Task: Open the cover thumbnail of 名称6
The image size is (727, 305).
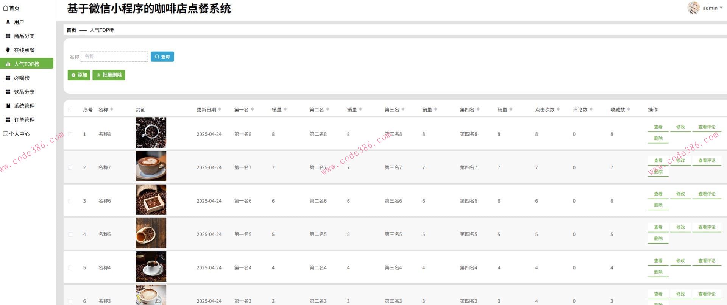Action: [151, 200]
